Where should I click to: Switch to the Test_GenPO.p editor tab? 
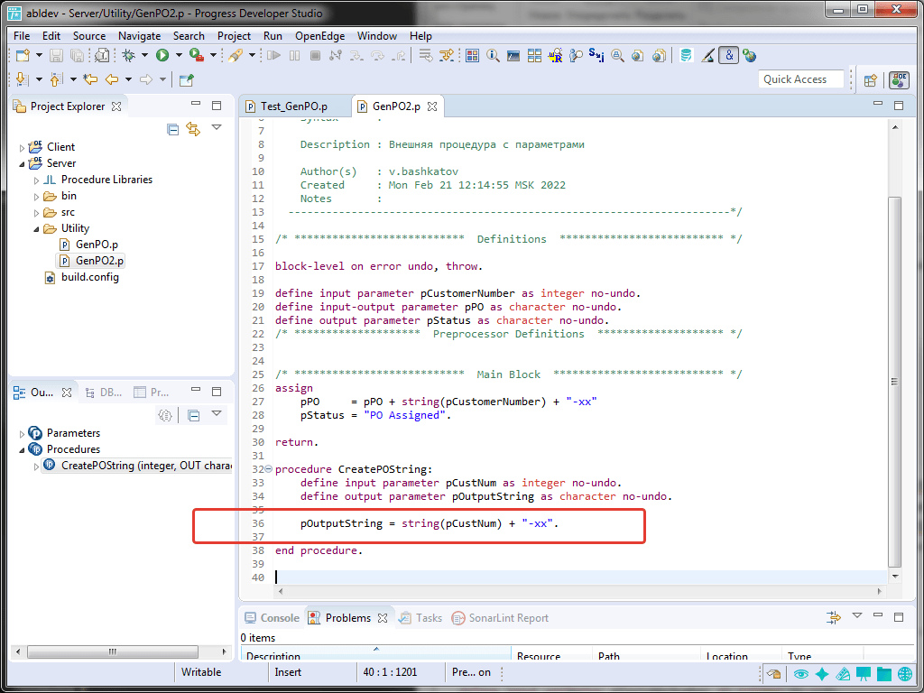tap(294, 106)
